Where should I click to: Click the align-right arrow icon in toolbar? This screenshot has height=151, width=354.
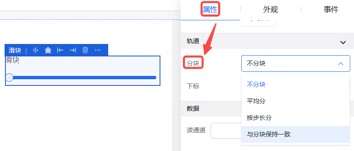pos(73,50)
